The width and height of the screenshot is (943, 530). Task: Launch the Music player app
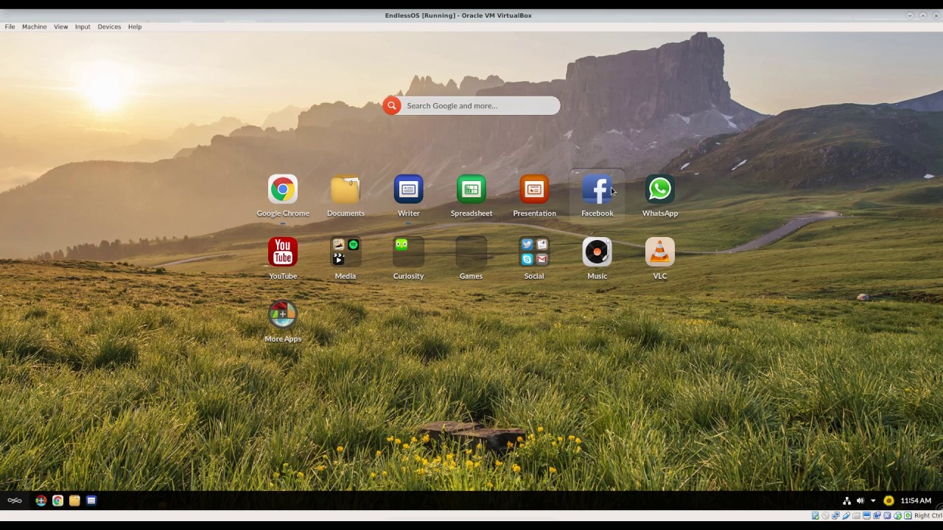(x=597, y=259)
